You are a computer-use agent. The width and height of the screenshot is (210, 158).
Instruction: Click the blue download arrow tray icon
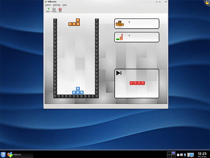[x=185, y=155]
